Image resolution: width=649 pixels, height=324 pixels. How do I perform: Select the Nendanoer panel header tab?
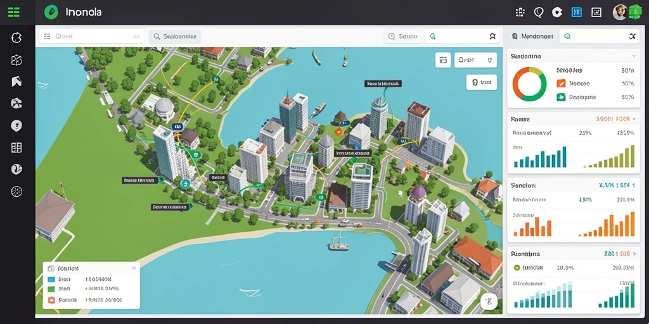point(532,36)
